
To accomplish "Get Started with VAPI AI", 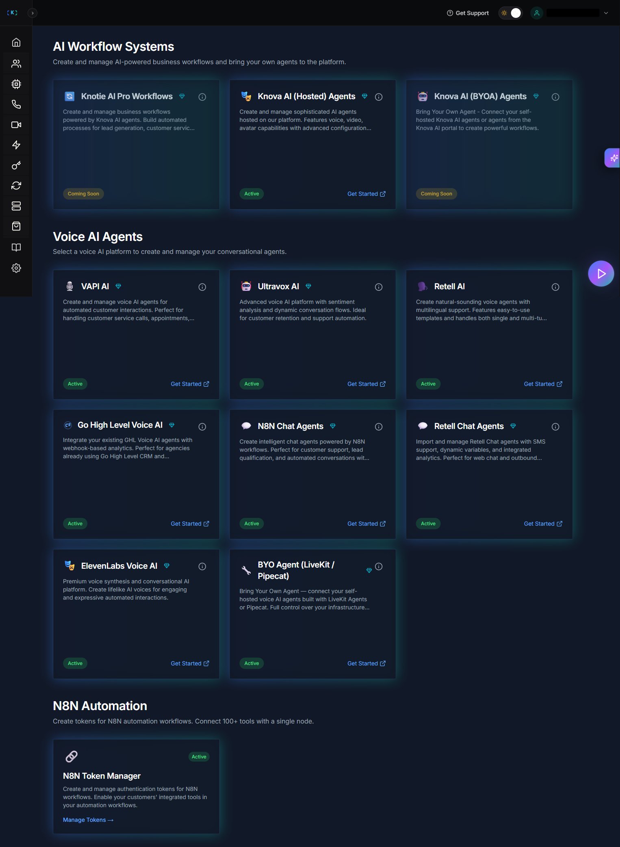I will 190,384.
